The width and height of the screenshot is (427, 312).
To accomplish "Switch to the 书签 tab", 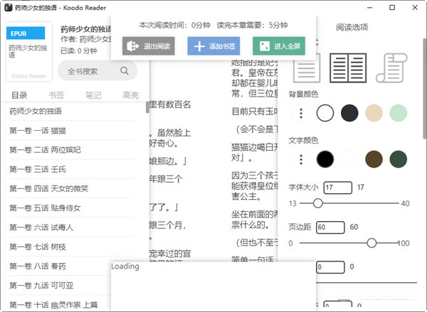I will [56, 95].
